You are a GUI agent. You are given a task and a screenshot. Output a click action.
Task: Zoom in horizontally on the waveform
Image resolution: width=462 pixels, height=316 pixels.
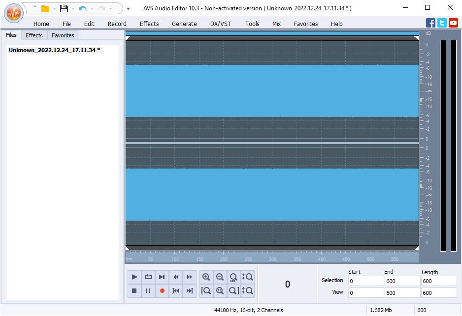(206, 277)
